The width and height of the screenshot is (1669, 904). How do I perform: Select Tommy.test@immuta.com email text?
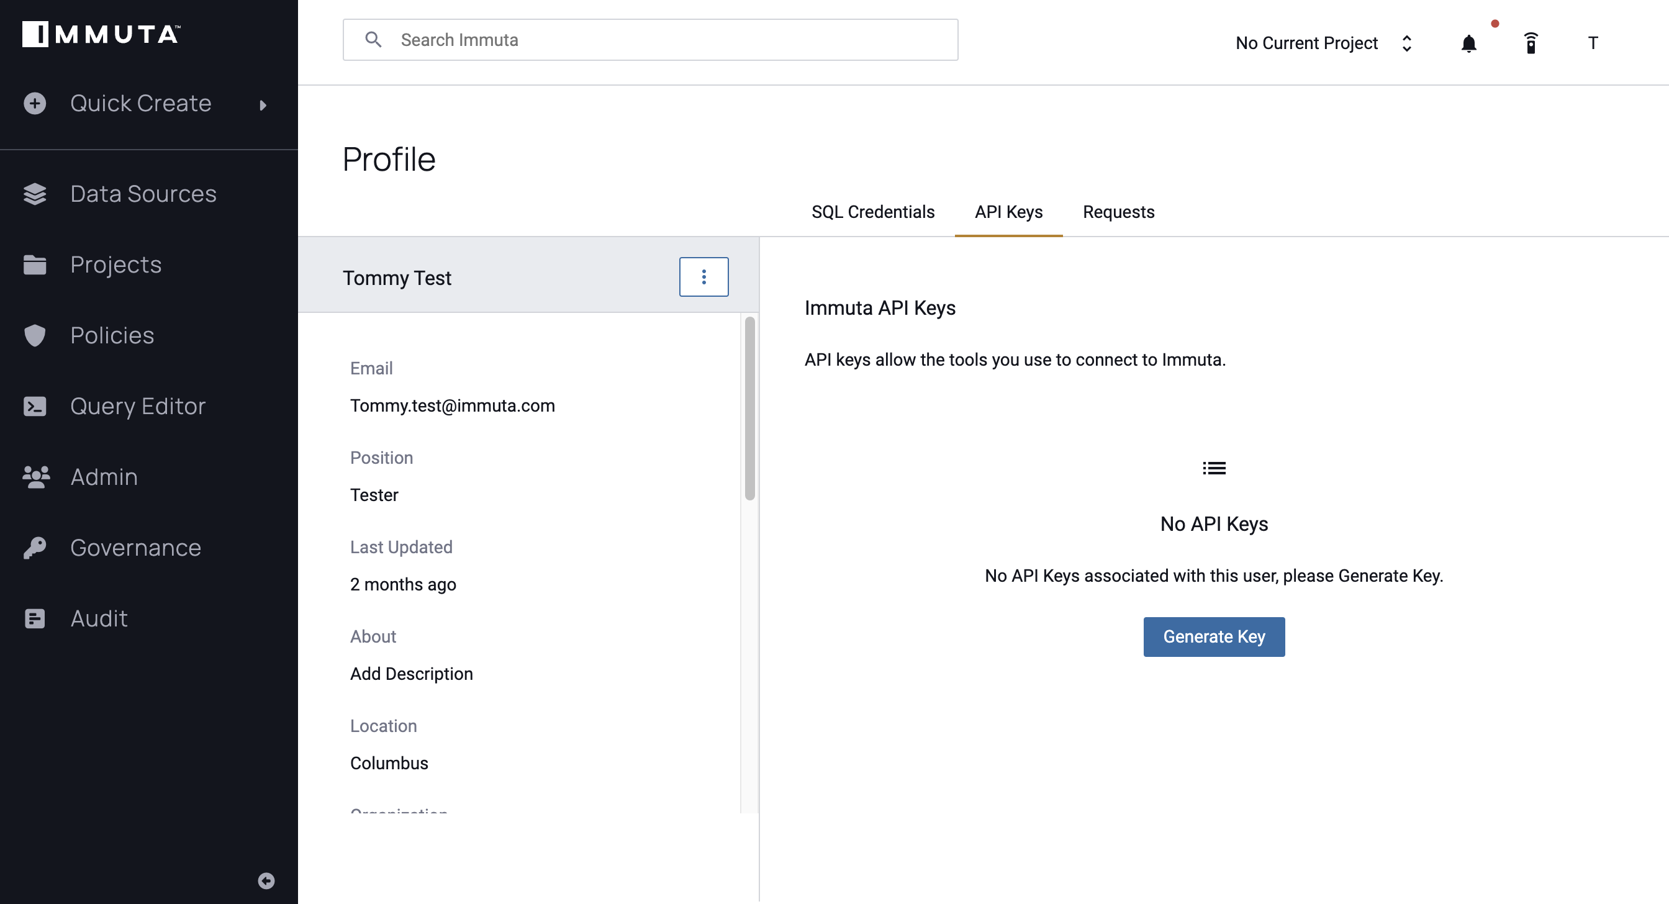pos(452,405)
